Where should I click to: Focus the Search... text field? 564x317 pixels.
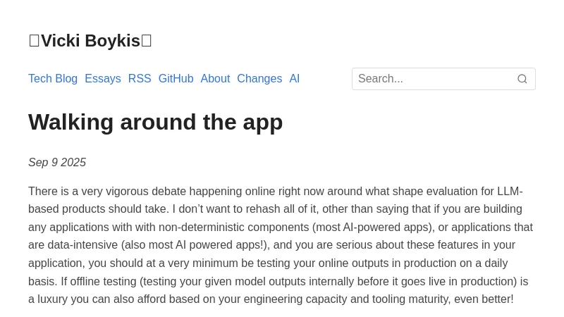pos(434,79)
